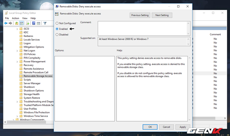Click the Locale Services folder icon
230x136 pixels.
21,40
